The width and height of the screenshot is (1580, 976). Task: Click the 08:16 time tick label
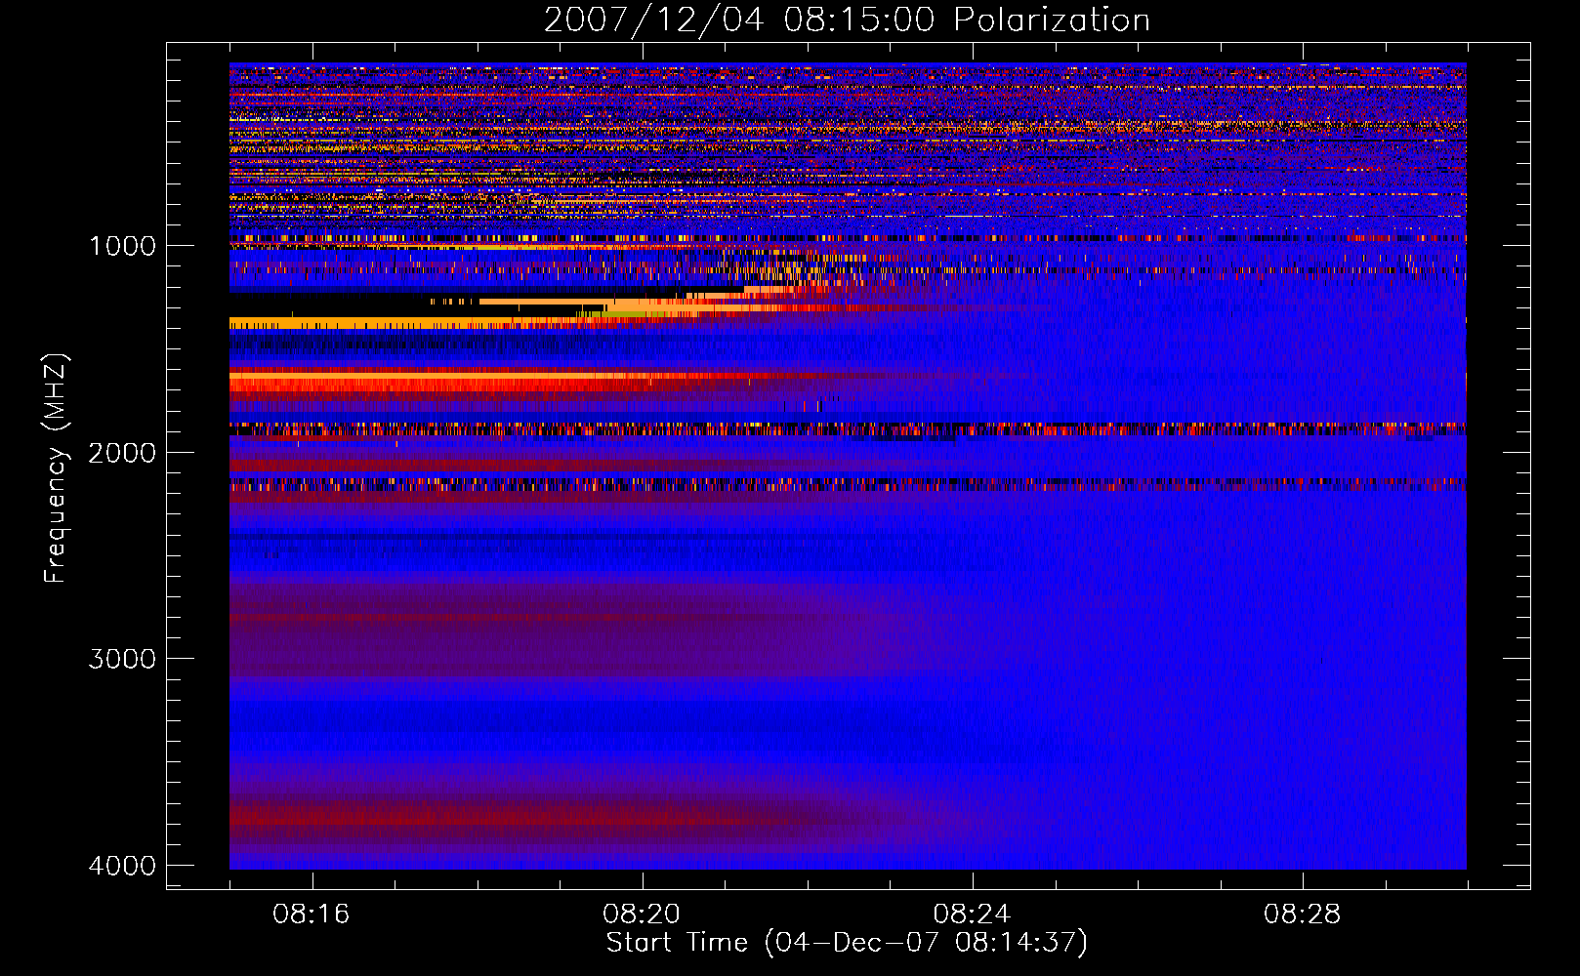click(x=312, y=915)
